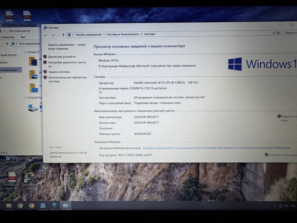Collapse Устройства group in Explorer

click(x=26, y=97)
